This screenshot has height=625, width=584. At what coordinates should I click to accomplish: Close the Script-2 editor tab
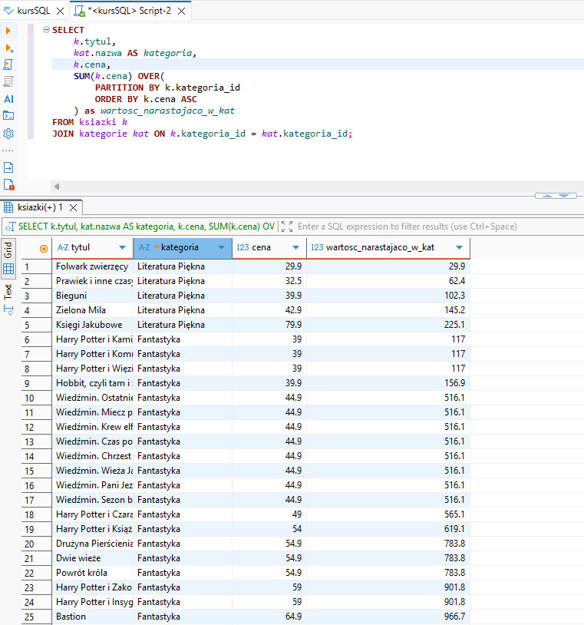click(x=180, y=11)
